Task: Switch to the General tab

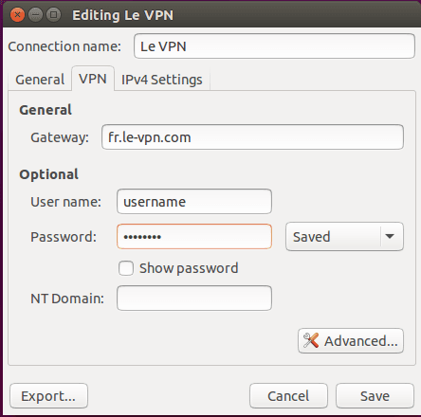Action: pyautogui.click(x=40, y=80)
